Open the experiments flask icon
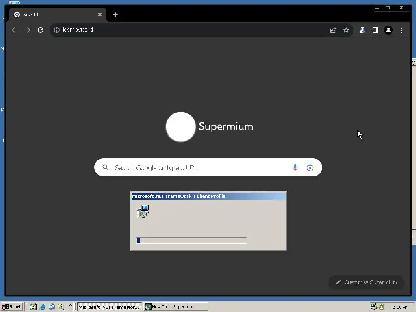Image resolution: width=416 pixels, height=312 pixels. click(362, 30)
